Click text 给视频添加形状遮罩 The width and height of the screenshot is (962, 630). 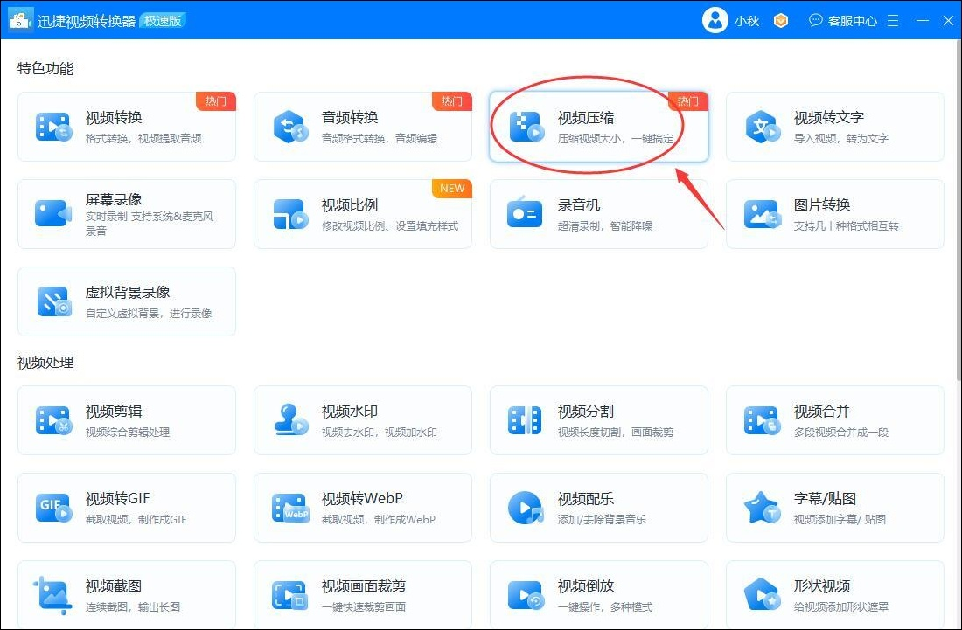840,606
